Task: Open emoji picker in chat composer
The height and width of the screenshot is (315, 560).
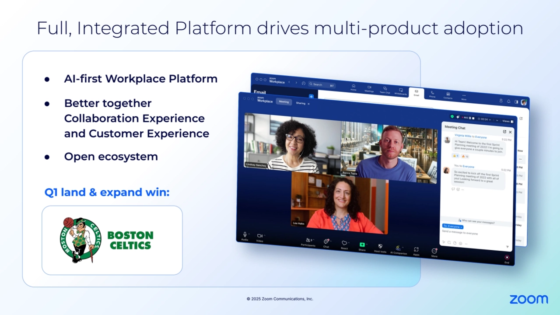Action: click(460, 243)
